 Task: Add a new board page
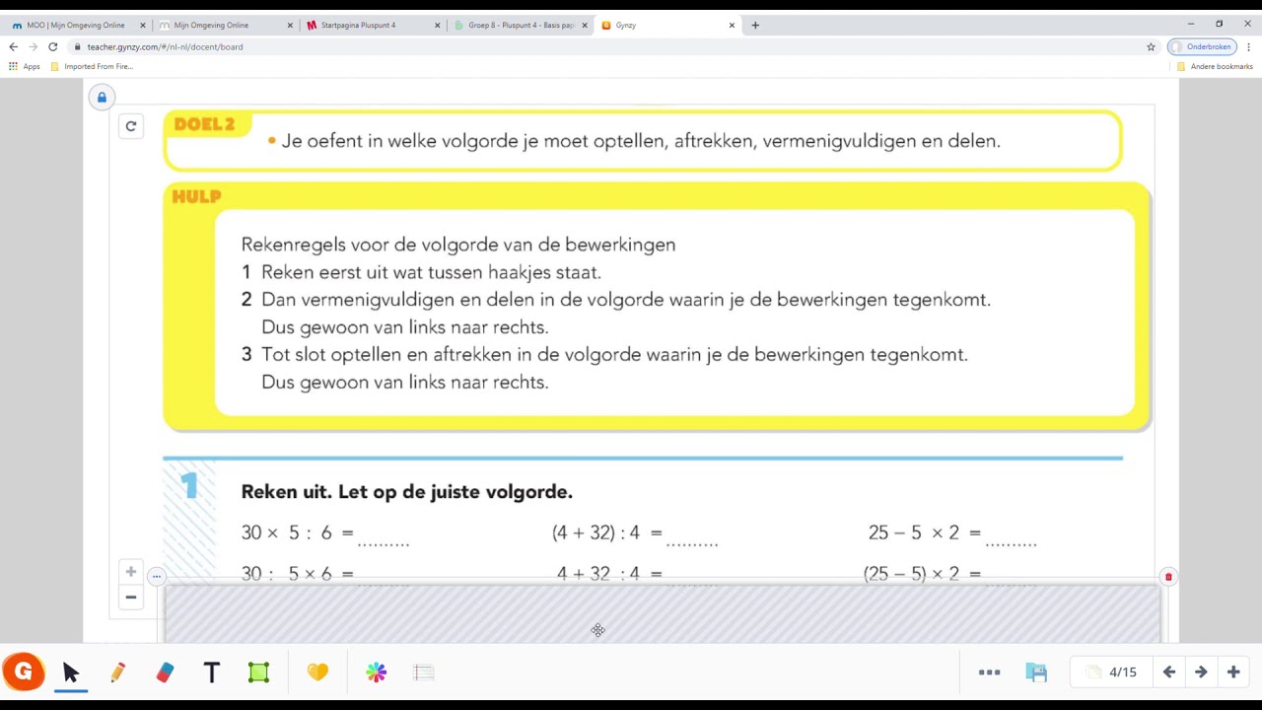[1233, 673]
